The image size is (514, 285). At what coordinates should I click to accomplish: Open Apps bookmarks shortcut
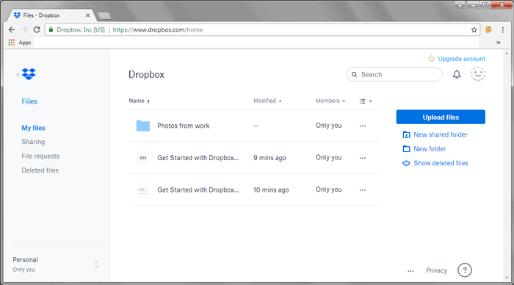click(20, 43)
